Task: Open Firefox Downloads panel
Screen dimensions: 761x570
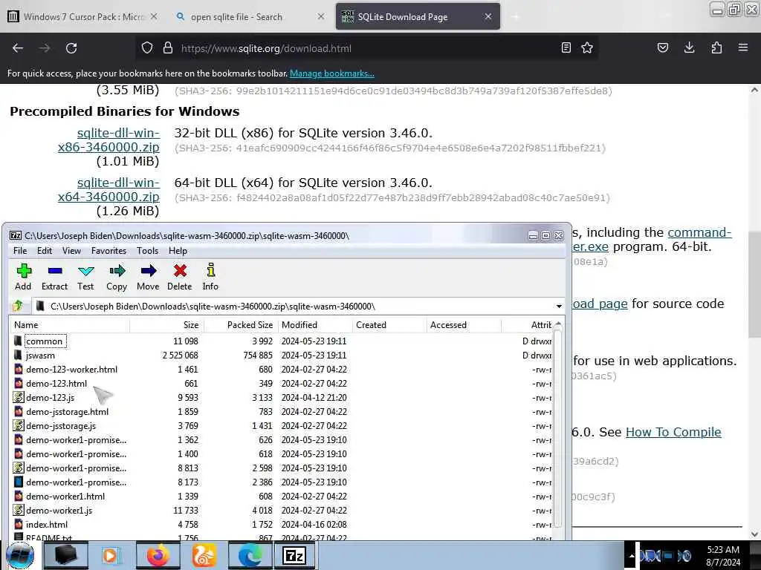Action: click(689, 47)
